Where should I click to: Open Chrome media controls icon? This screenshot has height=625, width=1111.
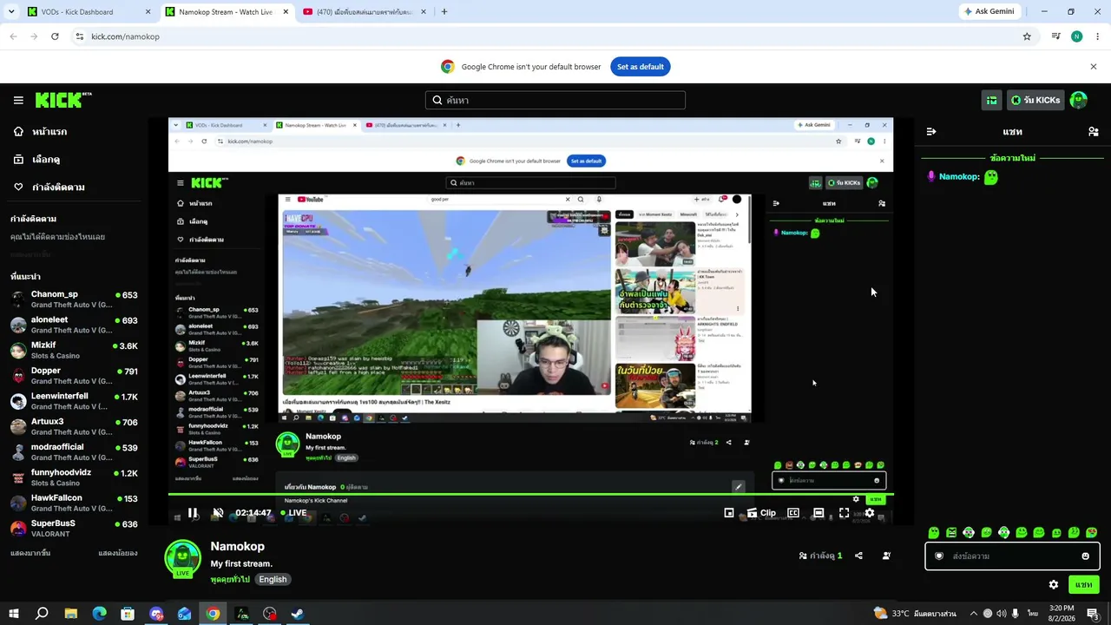pos(1056,36)
